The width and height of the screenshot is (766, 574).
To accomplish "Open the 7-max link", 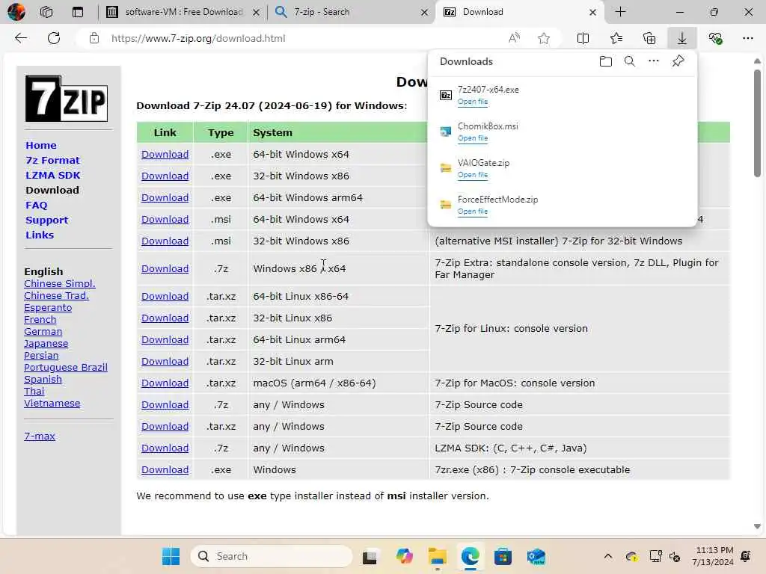I will tap(40, 436).
